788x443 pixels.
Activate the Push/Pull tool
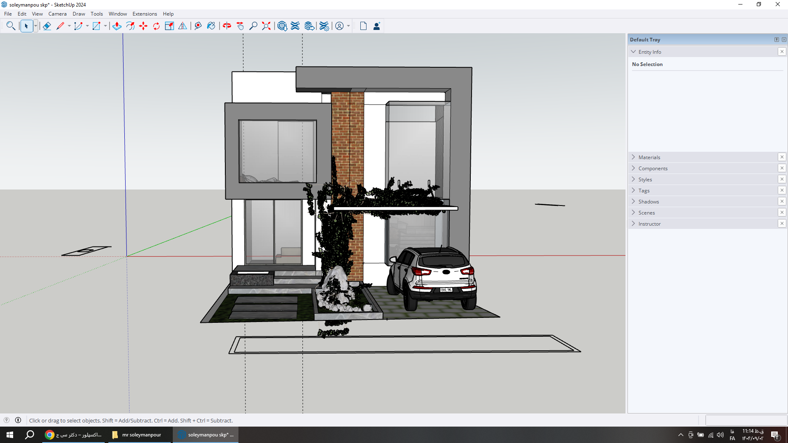(x=117, y=26)
